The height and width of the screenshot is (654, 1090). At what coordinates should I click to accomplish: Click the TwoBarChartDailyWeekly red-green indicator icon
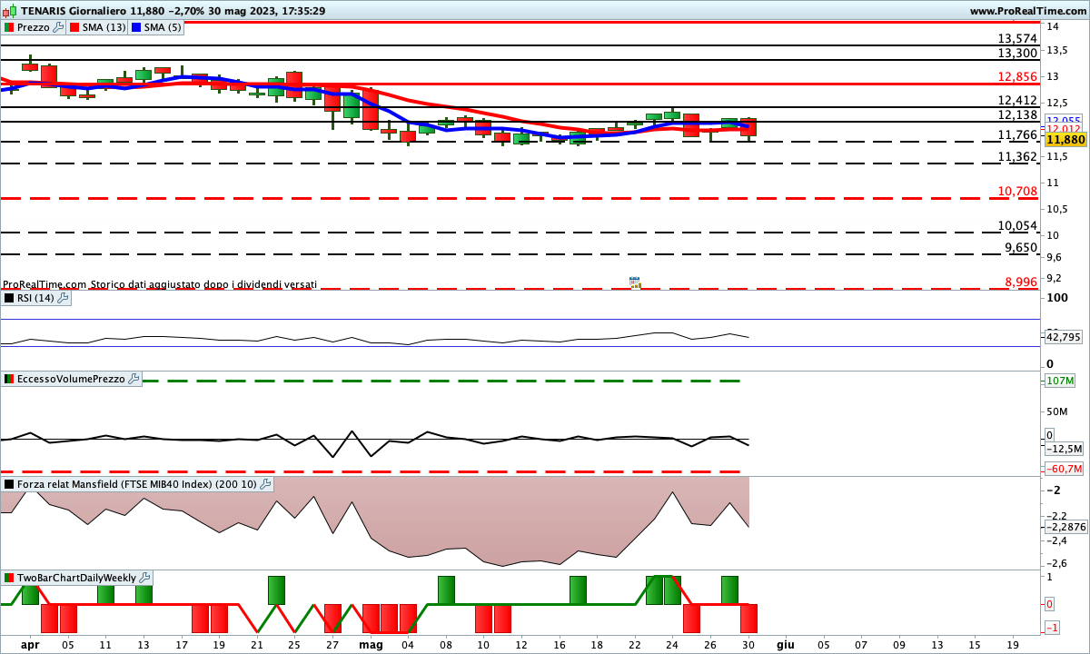[9, 577]
